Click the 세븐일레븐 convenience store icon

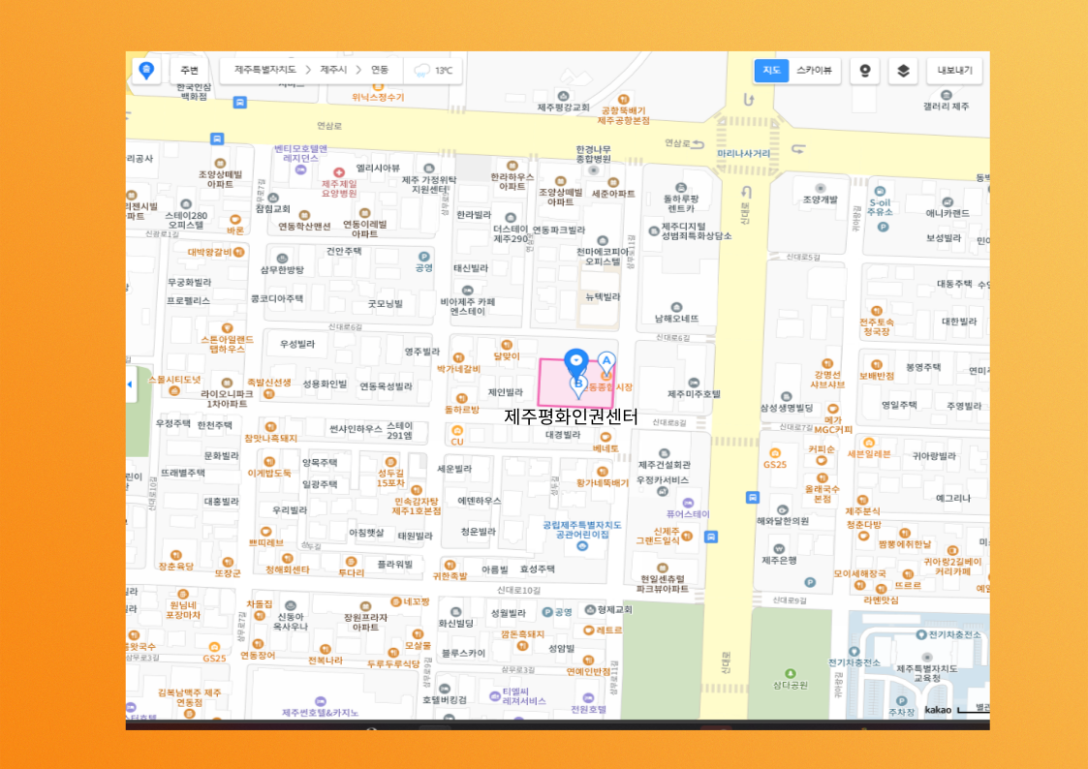click(868, 443)
